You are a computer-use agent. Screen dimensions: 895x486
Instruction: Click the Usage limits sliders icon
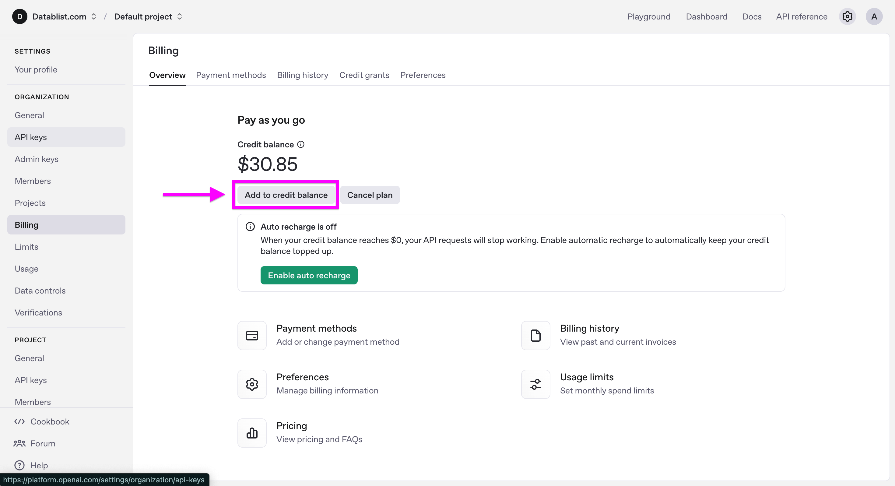tap(535, 384)
